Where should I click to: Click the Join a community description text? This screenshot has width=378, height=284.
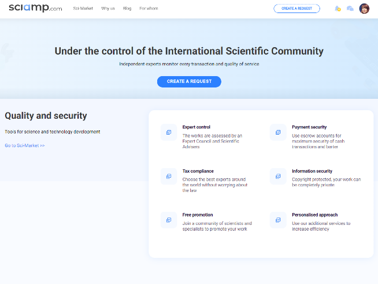(217, 226)
